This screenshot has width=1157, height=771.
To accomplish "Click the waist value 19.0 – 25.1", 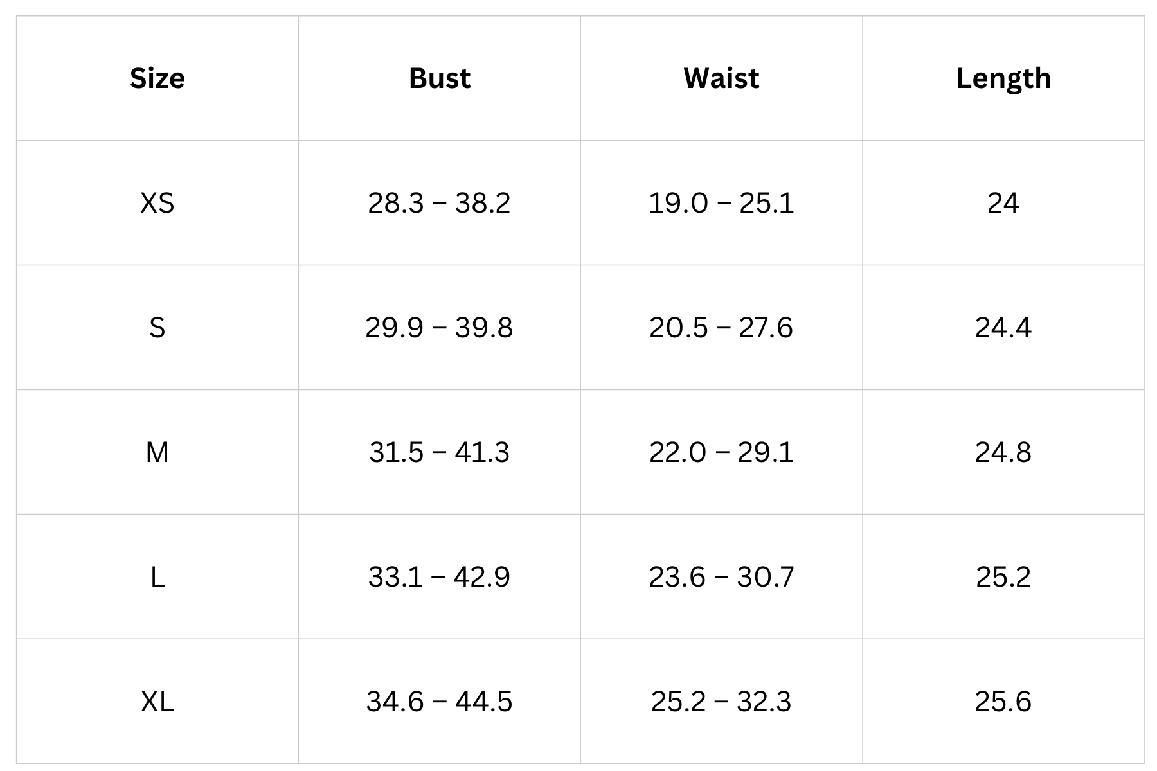I will [x=721, y=203].
